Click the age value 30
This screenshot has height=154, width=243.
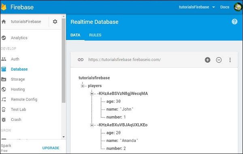(118, 101)
